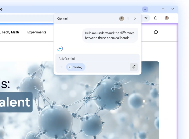Start Gemini Live with the voice bars icon
189x139 pixels.
pyautogui.click(x=134, y=67)
